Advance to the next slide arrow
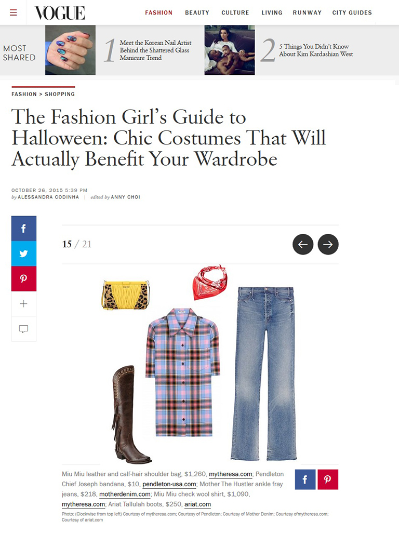 pyautogui.click(x=328, y=244)
